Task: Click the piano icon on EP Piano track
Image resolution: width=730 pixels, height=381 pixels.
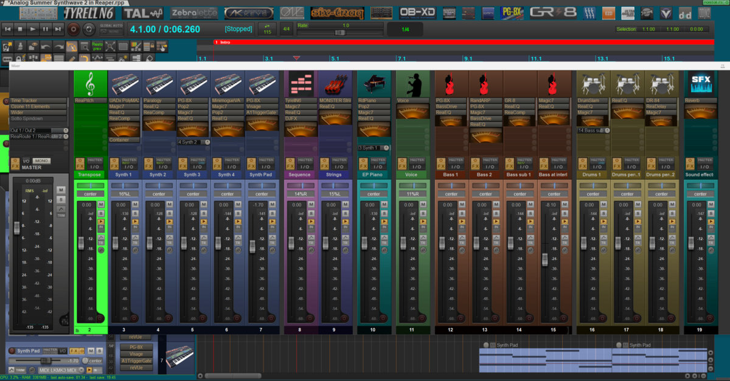Action: (x=374, y=83)
